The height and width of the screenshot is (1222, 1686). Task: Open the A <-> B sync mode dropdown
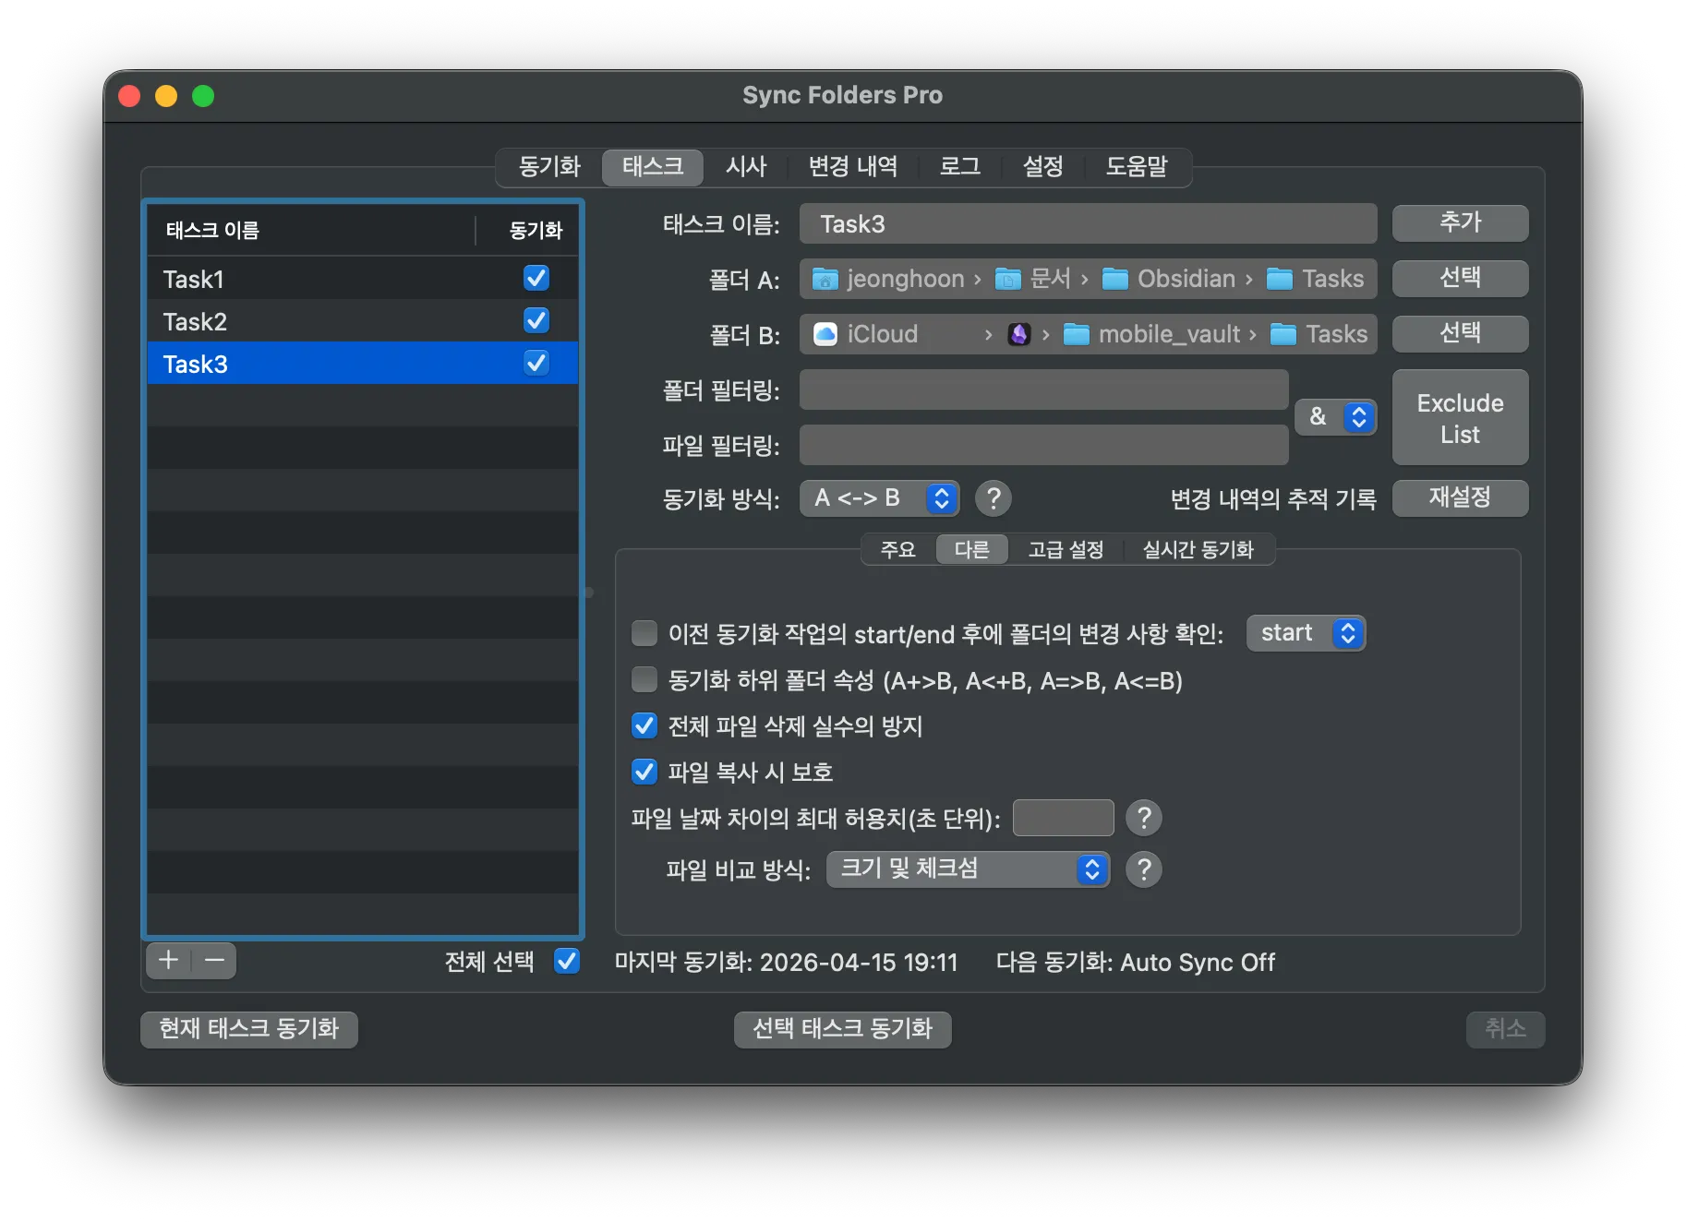point(879,498)
